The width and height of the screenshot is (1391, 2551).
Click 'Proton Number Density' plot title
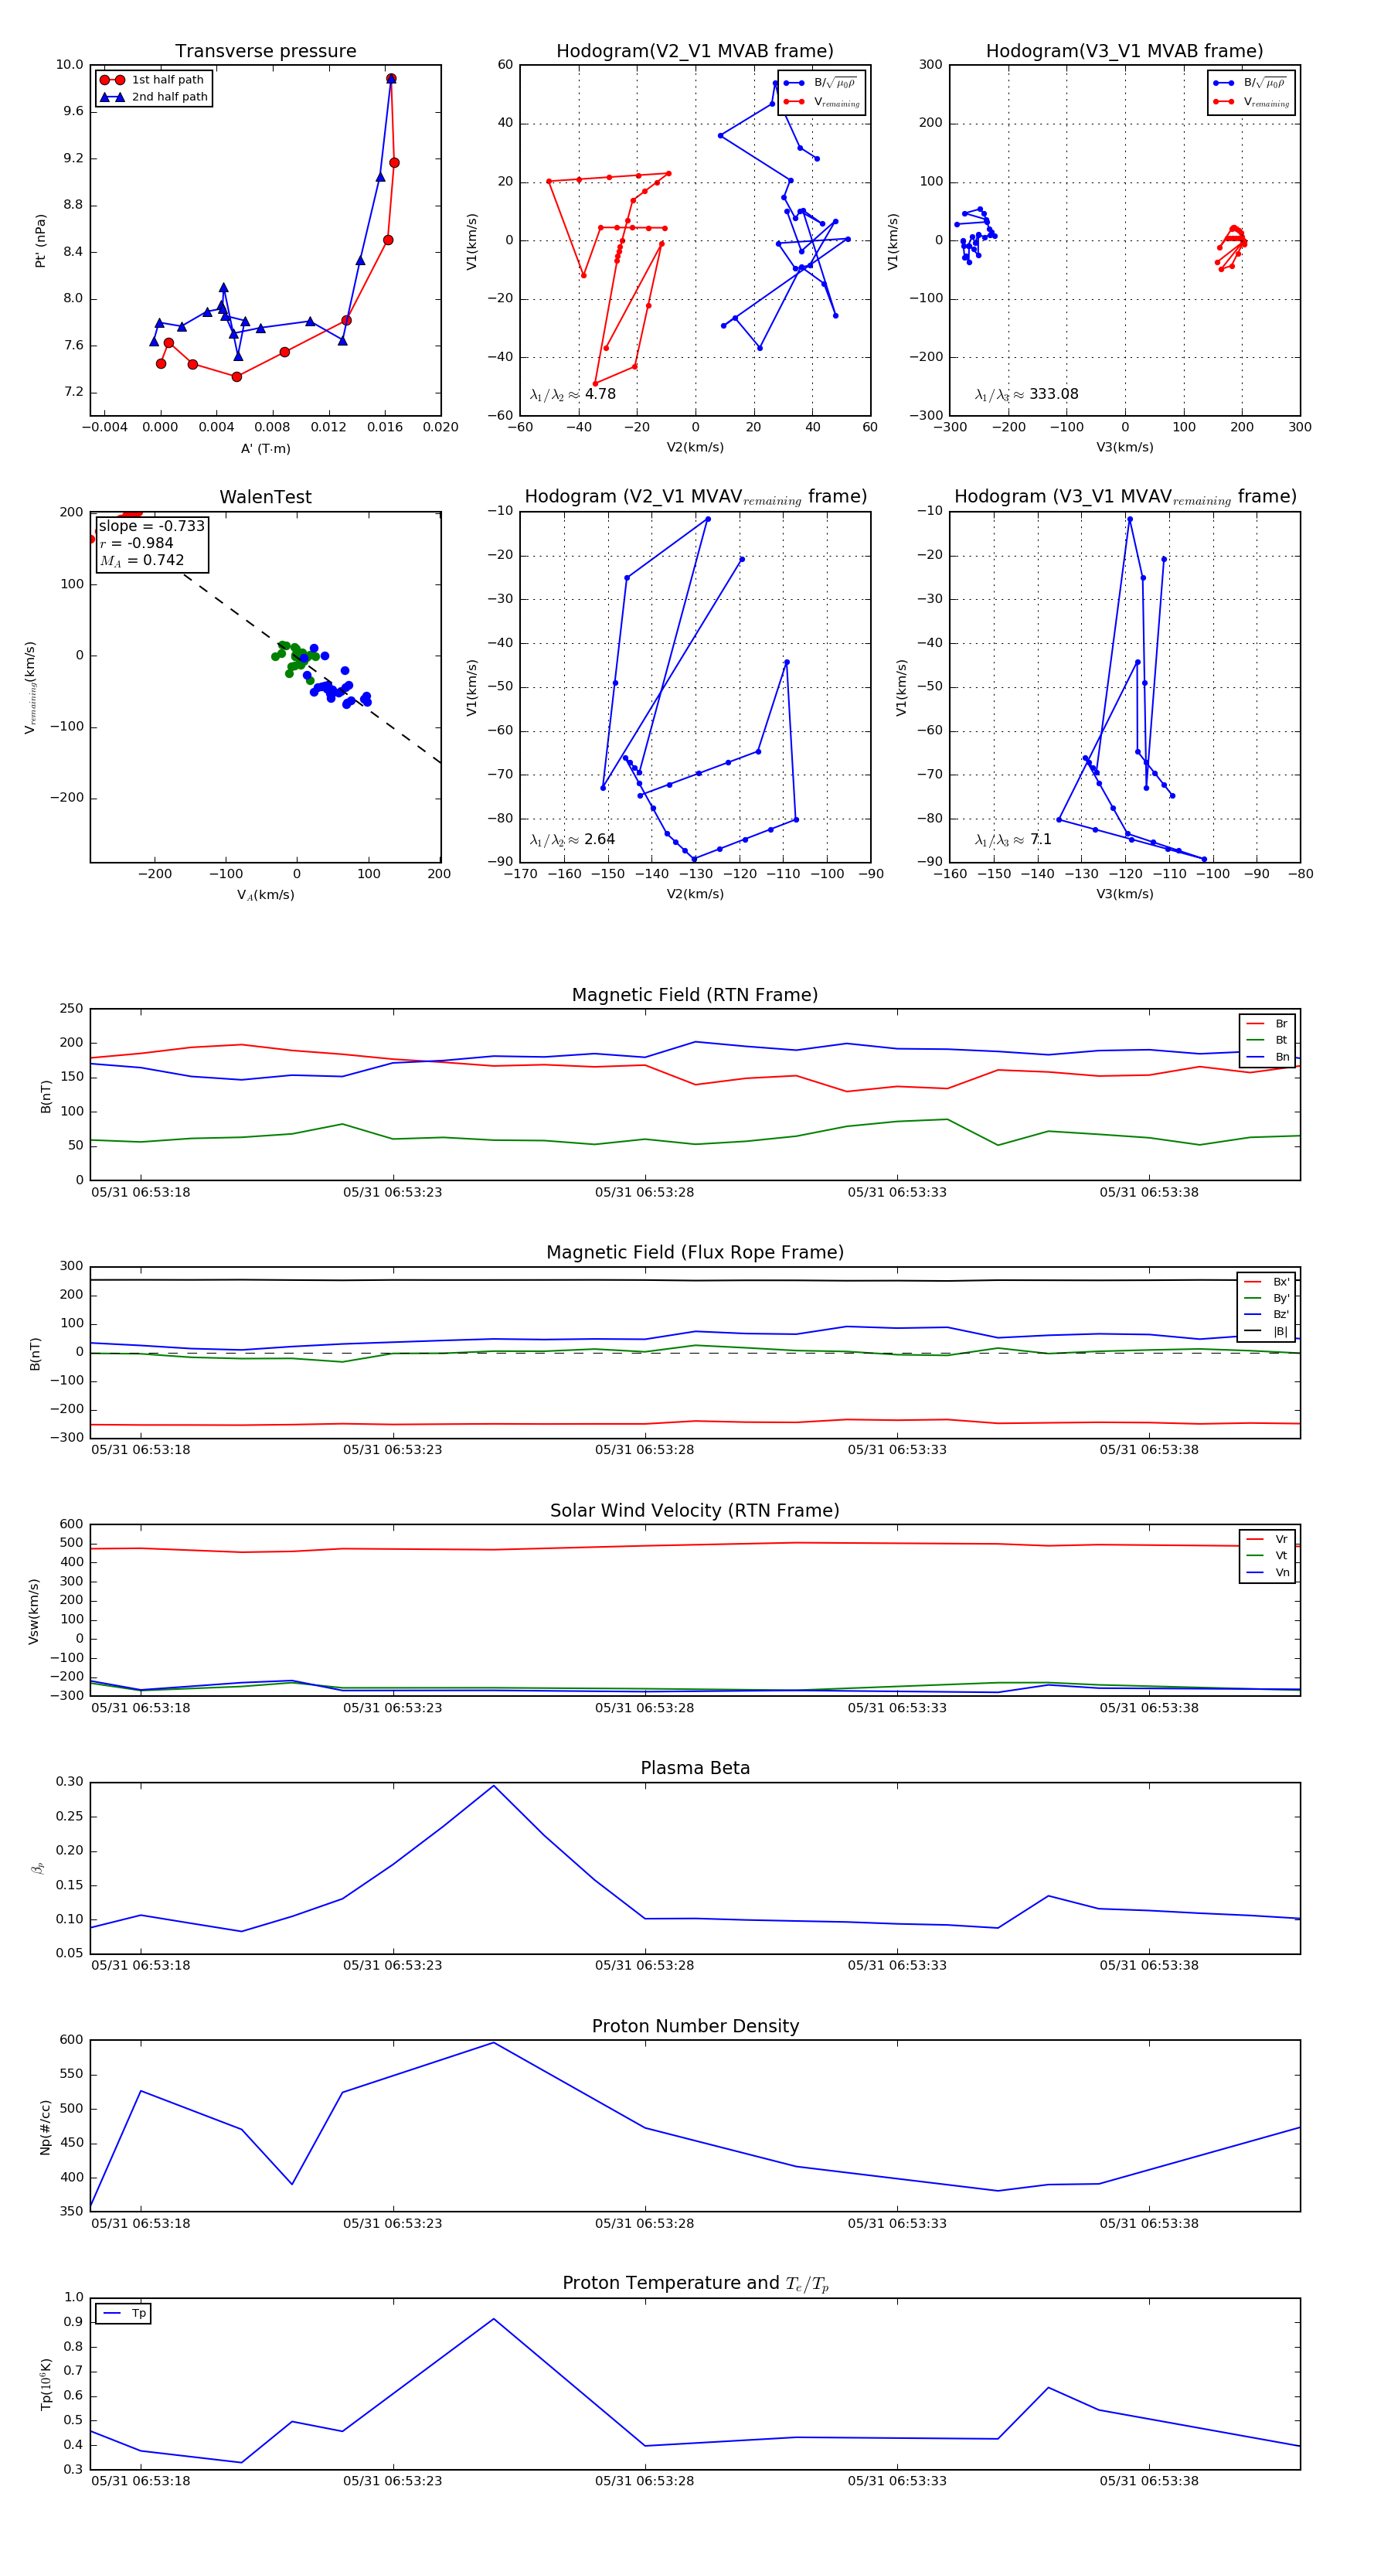point(695,2026)
